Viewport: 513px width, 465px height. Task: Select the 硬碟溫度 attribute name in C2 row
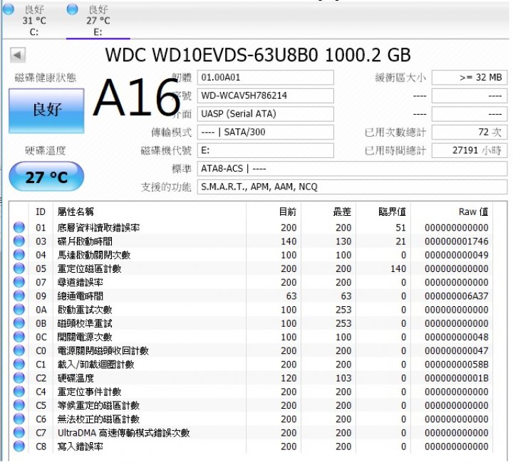76,378
